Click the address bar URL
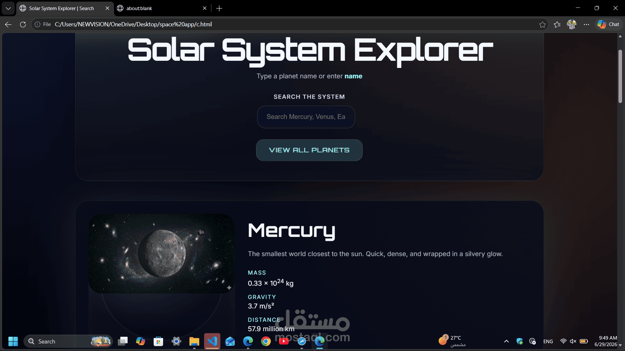The height and width of the screenshot is (351, 625). (x=133, y=24)
